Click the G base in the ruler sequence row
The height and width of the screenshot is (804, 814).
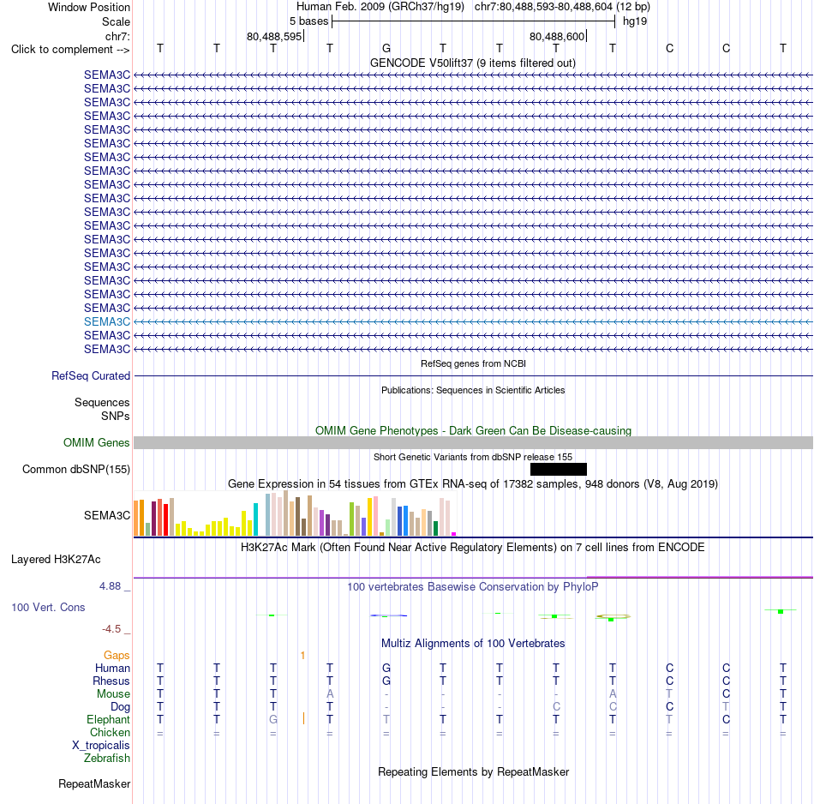tap(386, 48)
